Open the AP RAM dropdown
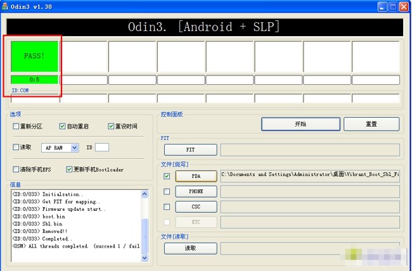The image size is (412, 271). pyautogui.click(x=75, y=148)
